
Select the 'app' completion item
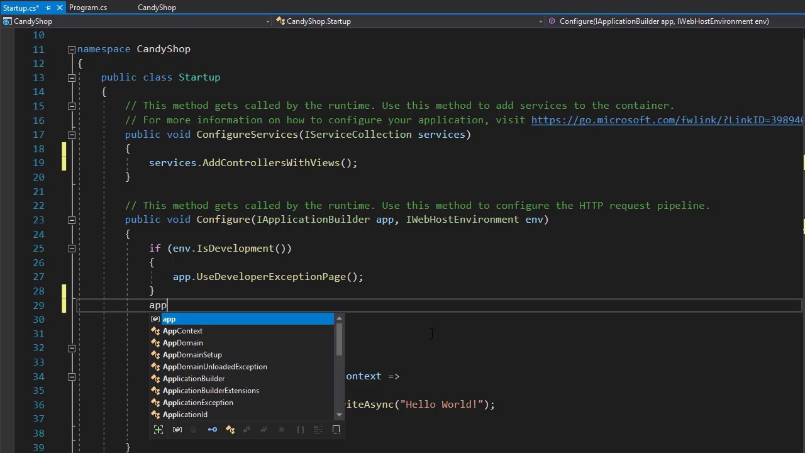coord(242,319)
